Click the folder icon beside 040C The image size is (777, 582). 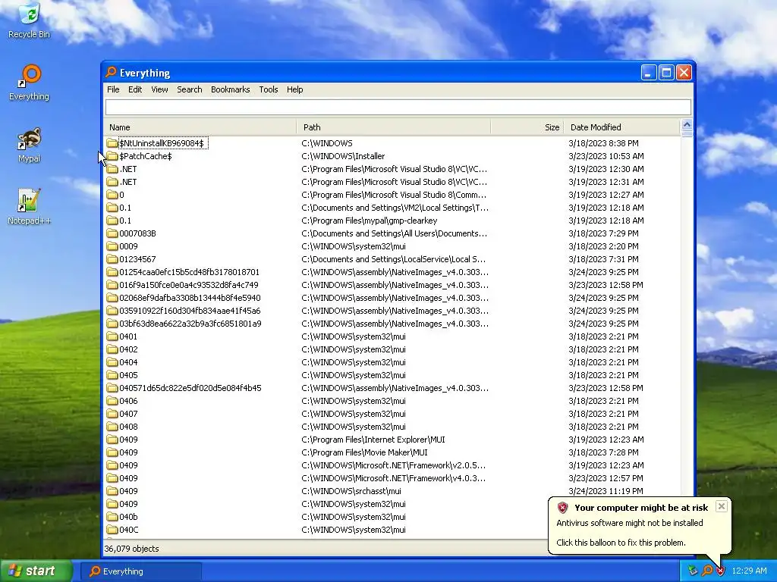tap(112, 530)
